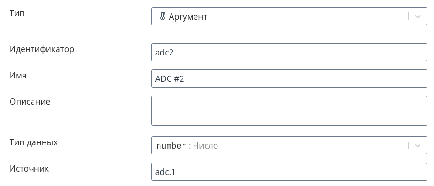Click the Тип данных label
This screenshot has height=186, width=434.
[34, 142]
